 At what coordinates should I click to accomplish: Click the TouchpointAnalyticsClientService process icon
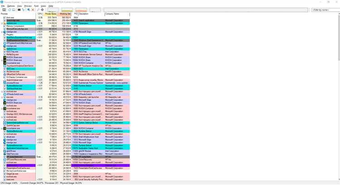coord(5,66)
